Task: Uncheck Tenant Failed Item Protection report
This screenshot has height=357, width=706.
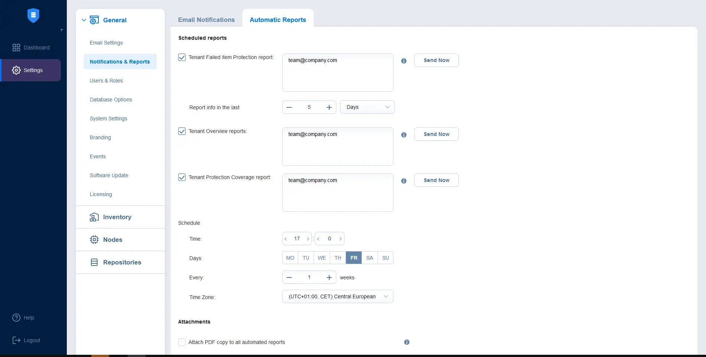Action: tap(182, 57)
